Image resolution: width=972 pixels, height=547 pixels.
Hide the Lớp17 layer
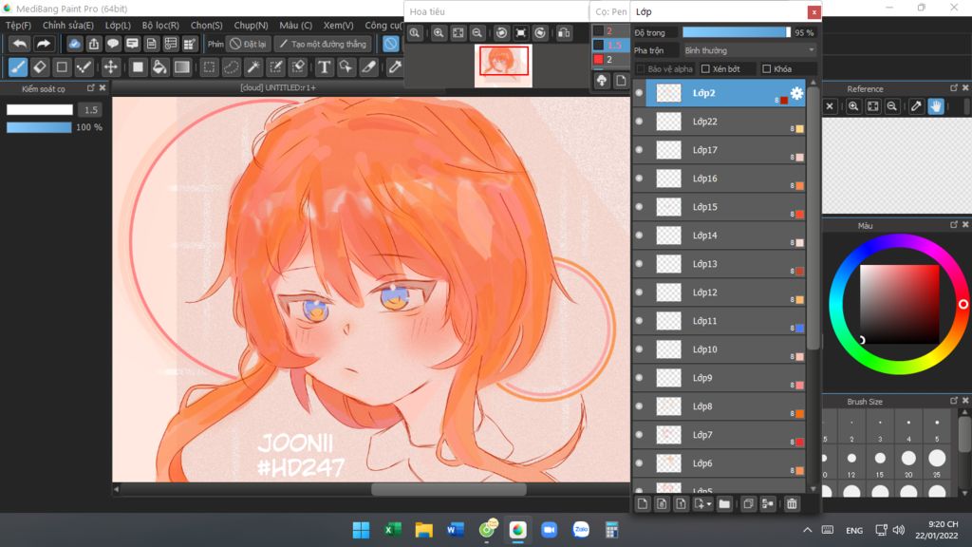[639, 150]
